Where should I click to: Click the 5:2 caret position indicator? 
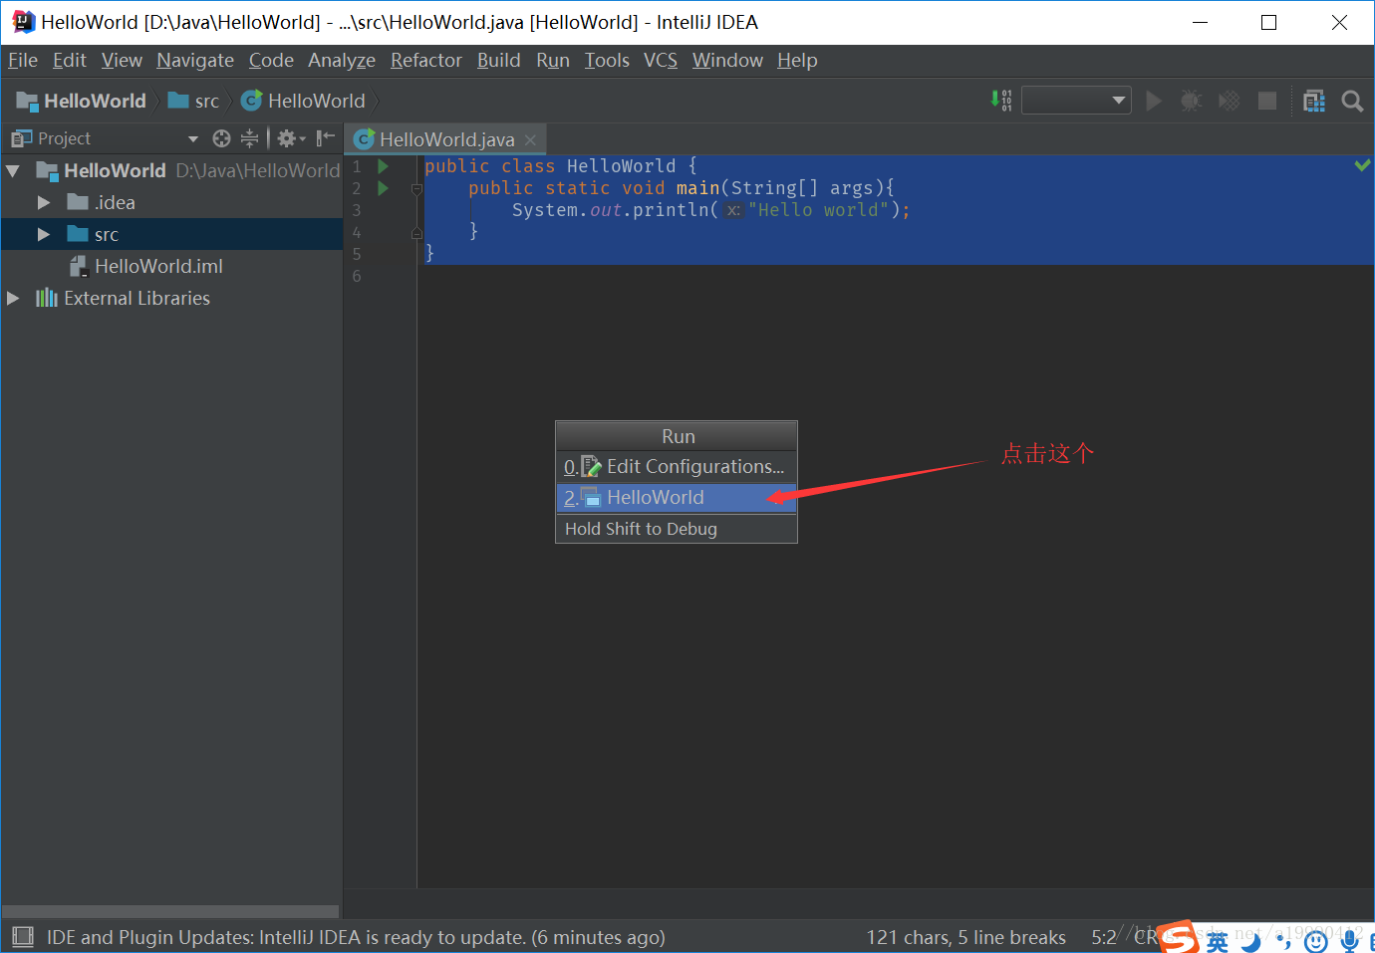pyautogui.click(x=1104, y=937)
